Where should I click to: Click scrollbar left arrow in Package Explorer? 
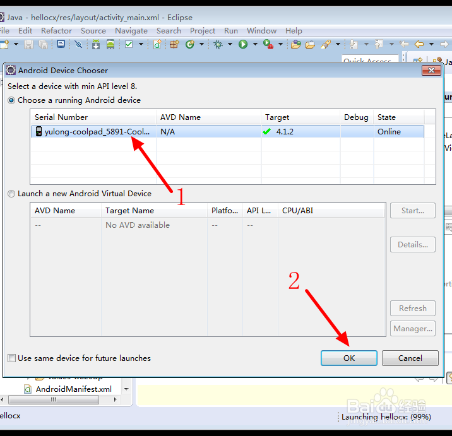pos(3,399)
